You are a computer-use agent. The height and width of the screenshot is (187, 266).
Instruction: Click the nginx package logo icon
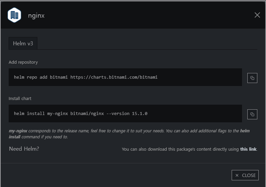(14, 15)
